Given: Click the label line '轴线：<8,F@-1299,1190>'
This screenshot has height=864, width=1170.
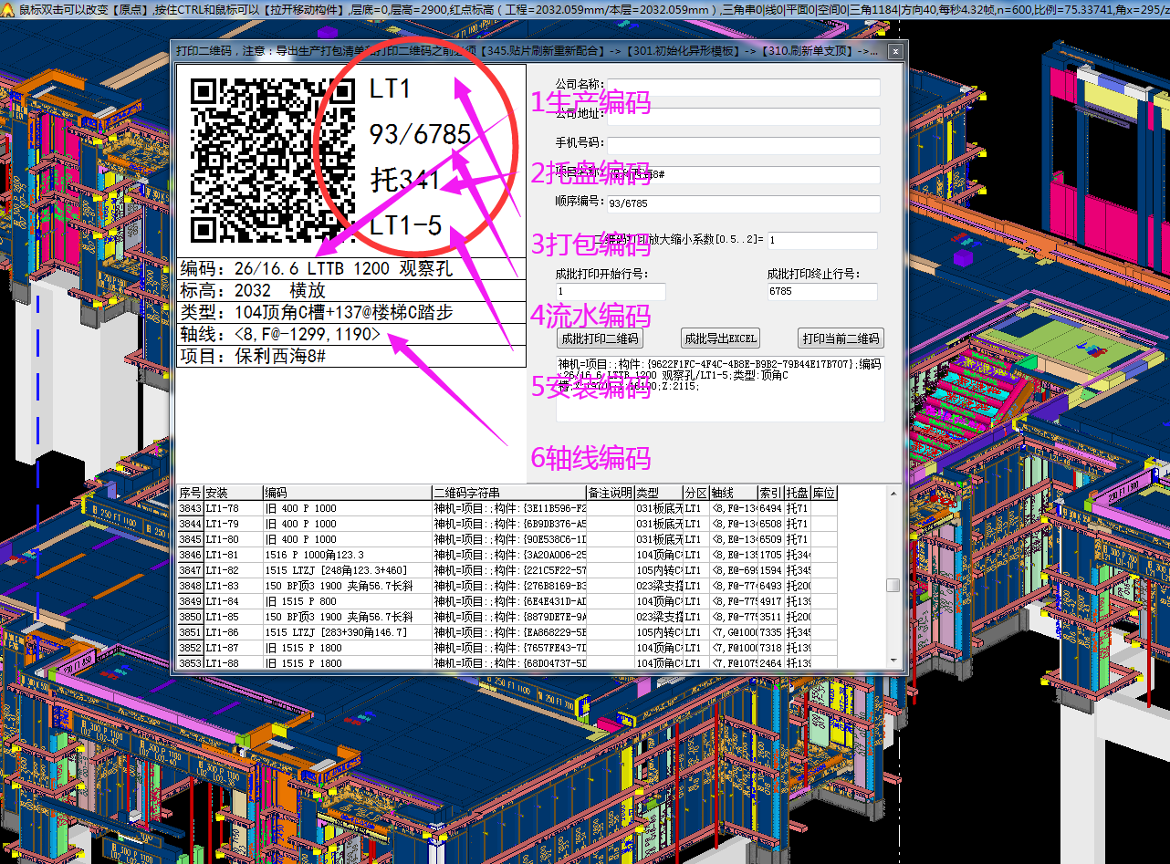Looking at the screenshot, I should (x=351, y=335).
